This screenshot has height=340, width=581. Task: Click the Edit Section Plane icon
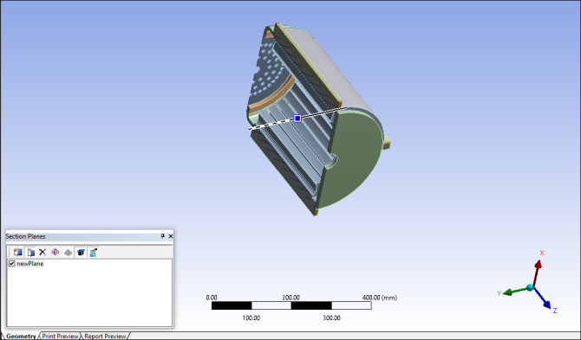point(30,252)
